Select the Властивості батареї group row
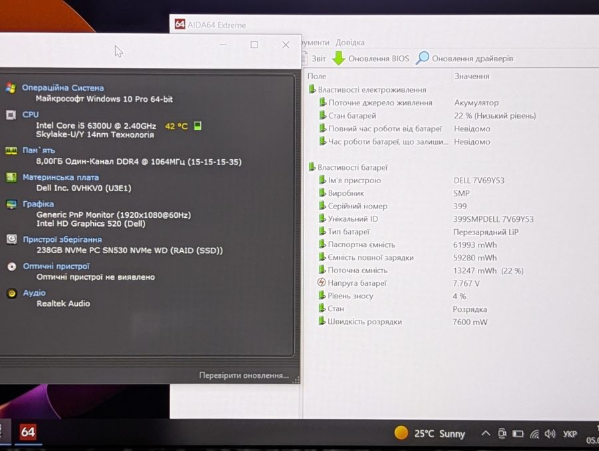599x451 pixels. 348,167
